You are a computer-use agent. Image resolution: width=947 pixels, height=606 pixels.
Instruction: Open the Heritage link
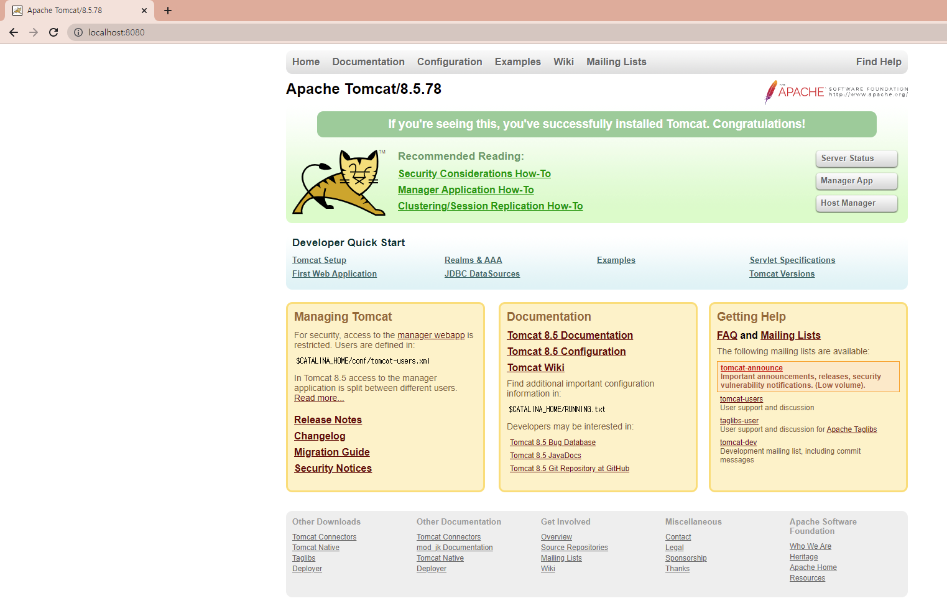pos(803,557)
